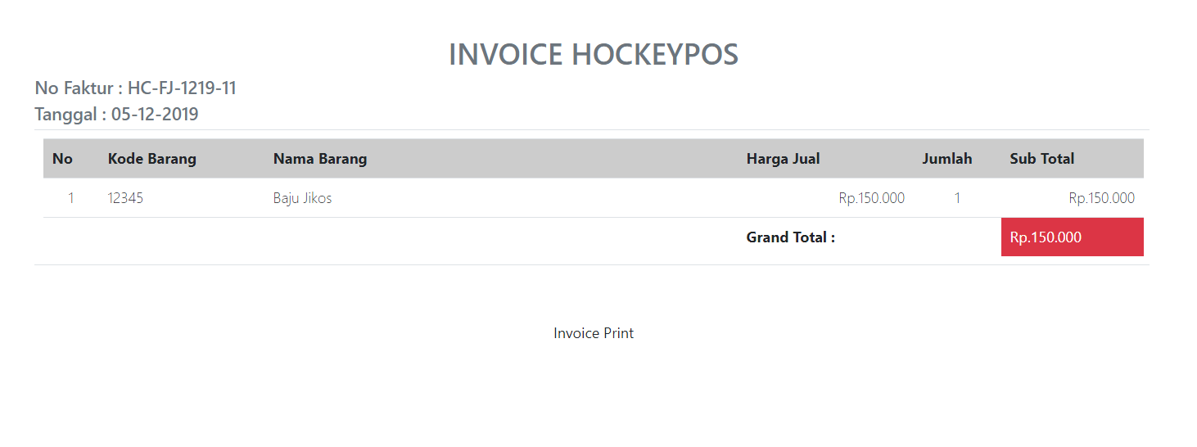This screenshot has width=1197, height=447.
Task: Click the Baju Jikos item name
Action: coord(303,198)
